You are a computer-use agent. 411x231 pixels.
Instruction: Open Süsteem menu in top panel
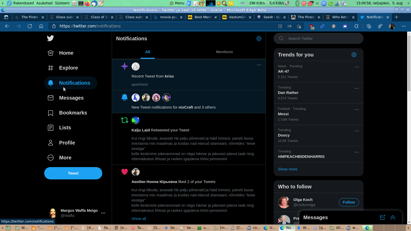62,3
